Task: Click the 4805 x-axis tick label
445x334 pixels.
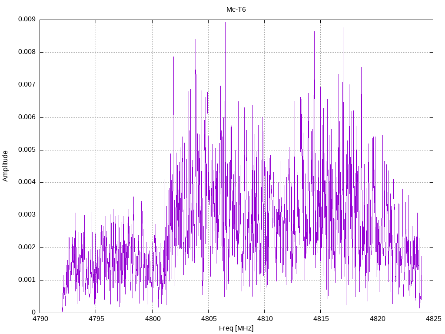Action: point(209,319)
